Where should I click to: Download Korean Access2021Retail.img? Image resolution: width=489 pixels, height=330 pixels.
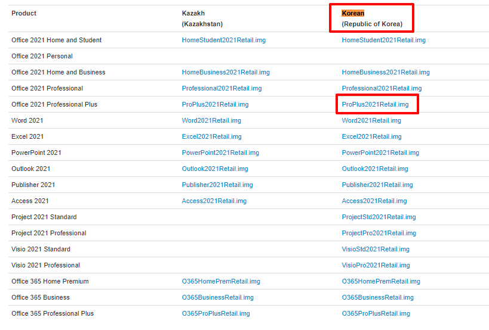pyautogui.click(x=374, y=201)
